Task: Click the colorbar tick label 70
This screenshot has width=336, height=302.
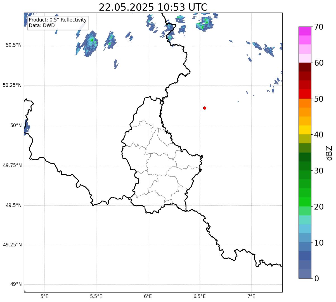Action: [x=319, y=27]
